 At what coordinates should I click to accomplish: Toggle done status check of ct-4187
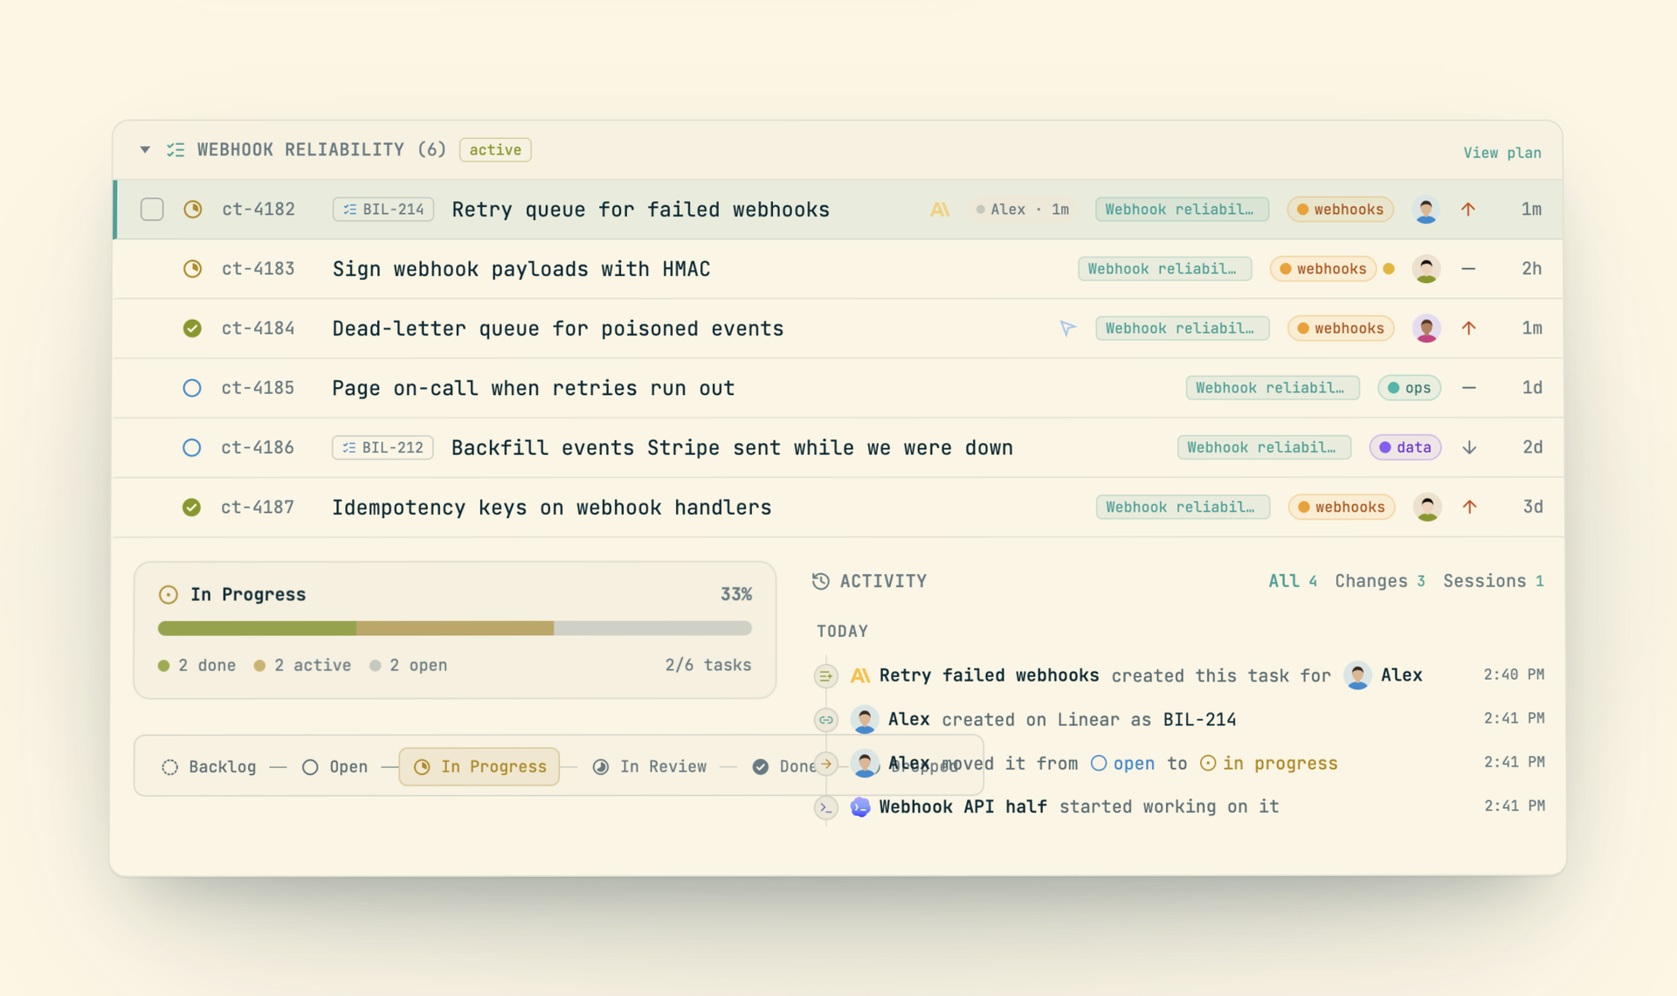click(192, 507)
